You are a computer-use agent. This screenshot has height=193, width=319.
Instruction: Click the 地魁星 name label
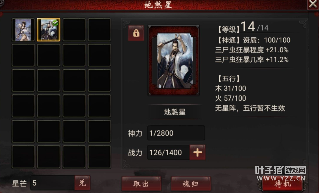tap(174, 112)
